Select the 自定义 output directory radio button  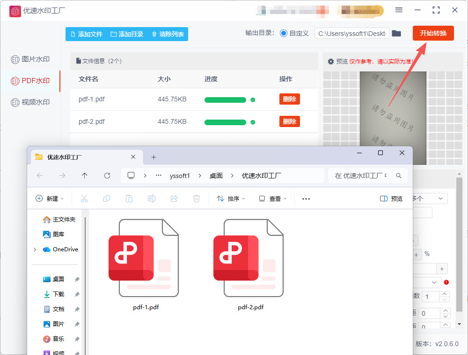(284, 33)
